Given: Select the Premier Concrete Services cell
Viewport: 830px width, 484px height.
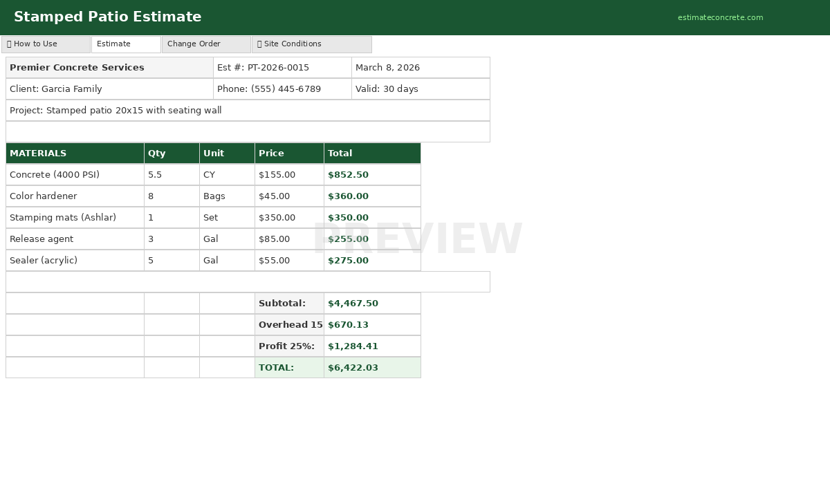Looking at the screenshot, I should pos(109,68).
